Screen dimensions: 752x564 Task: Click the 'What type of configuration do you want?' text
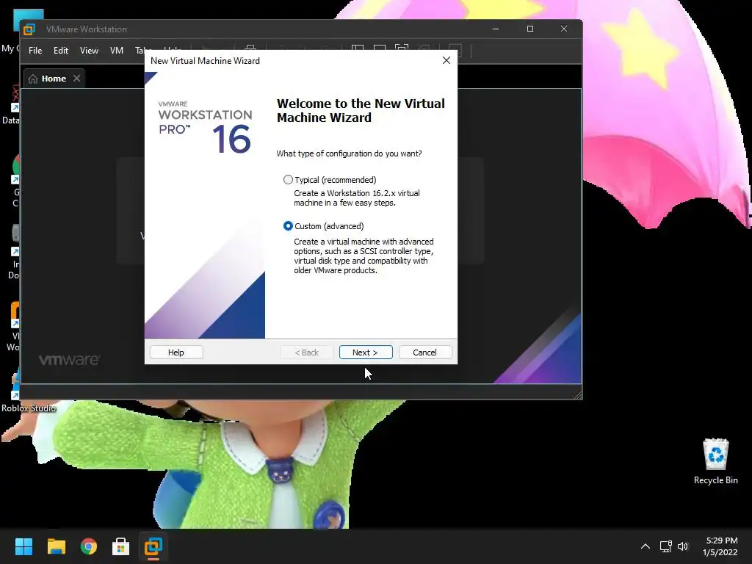point(349,153)
